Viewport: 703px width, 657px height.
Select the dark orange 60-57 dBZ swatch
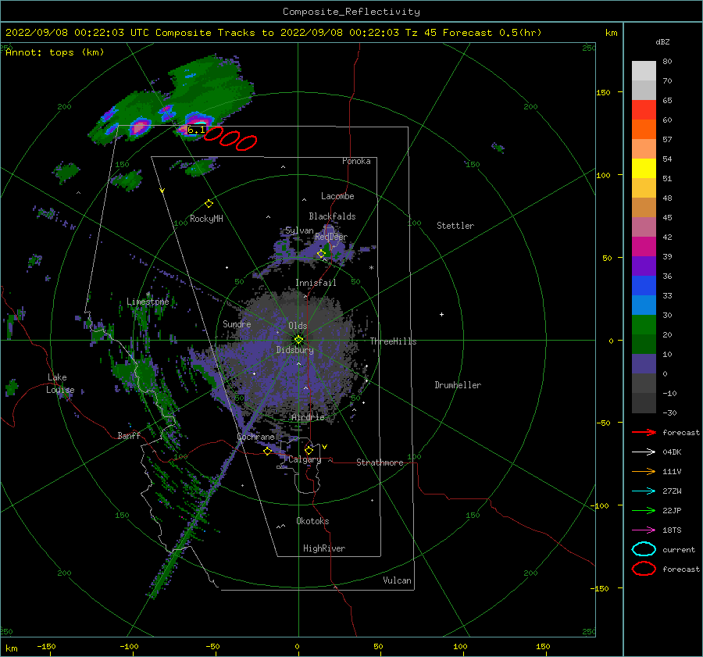(x=644, y=130)
